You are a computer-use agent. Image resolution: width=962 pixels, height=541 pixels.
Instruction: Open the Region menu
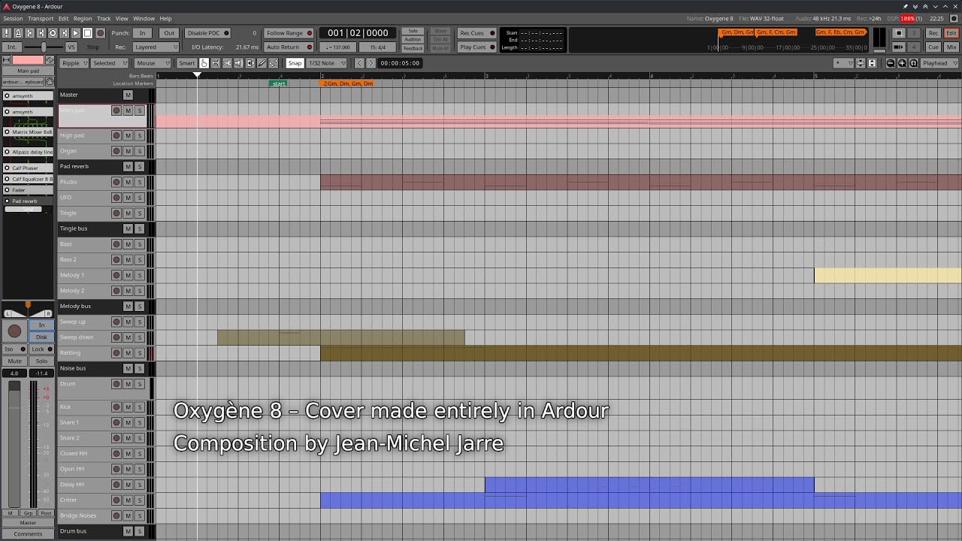tap(83, 18)
